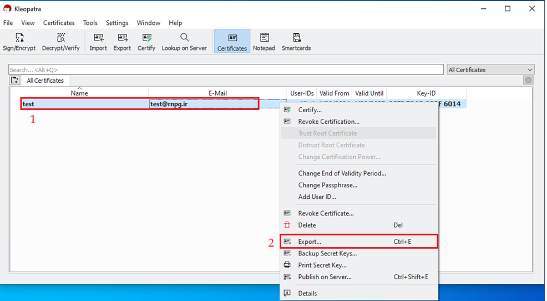This screenshot has height=301, width=547.
Task: Choose Revoke Certification... in context menu
Action: click(x=358, y=122)
